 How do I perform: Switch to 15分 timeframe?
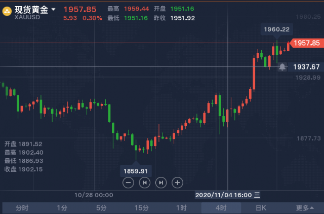coord(141,208)
